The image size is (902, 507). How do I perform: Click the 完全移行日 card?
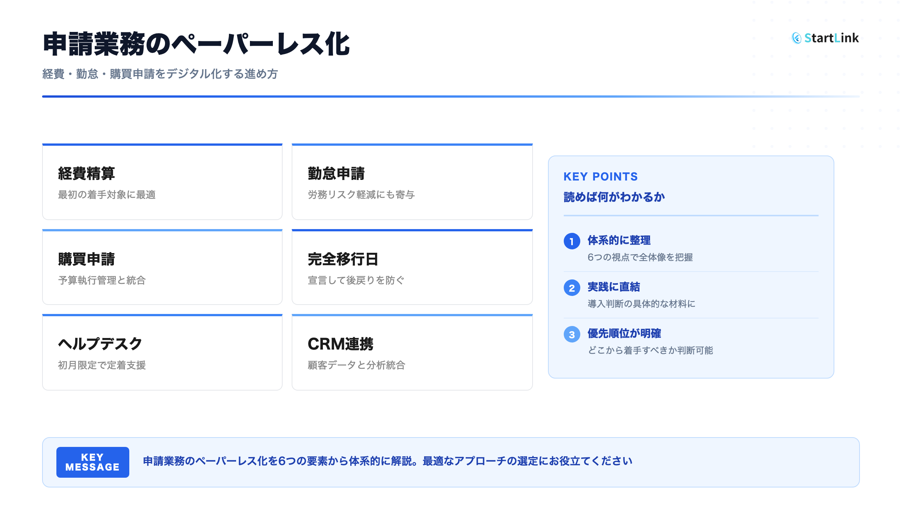coord(412,267)
